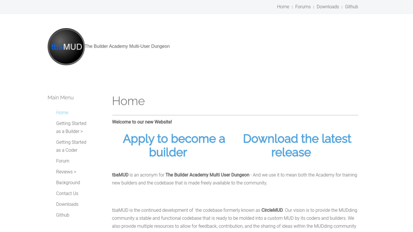The height and width of the screenshot is (232, 413).
Task: Open the Contact Us page
Action: pos(67,193)
